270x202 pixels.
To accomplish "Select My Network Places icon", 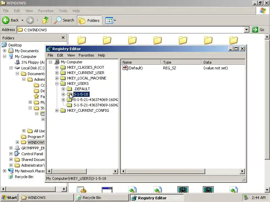I will (11, 171).
